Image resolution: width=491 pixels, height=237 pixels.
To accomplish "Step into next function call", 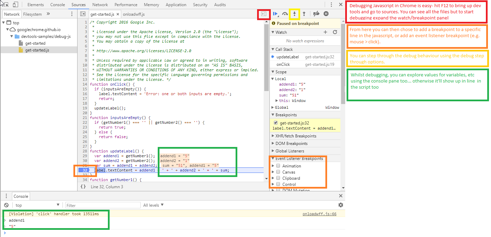I will 294,14.
